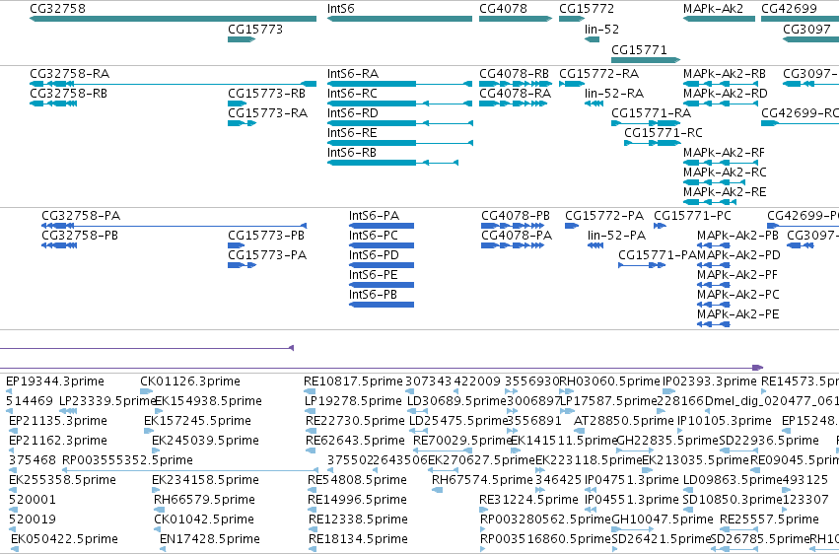Select EST RE31224.5prime
Viewport: 839px width, 554px height.
[483, 511]
